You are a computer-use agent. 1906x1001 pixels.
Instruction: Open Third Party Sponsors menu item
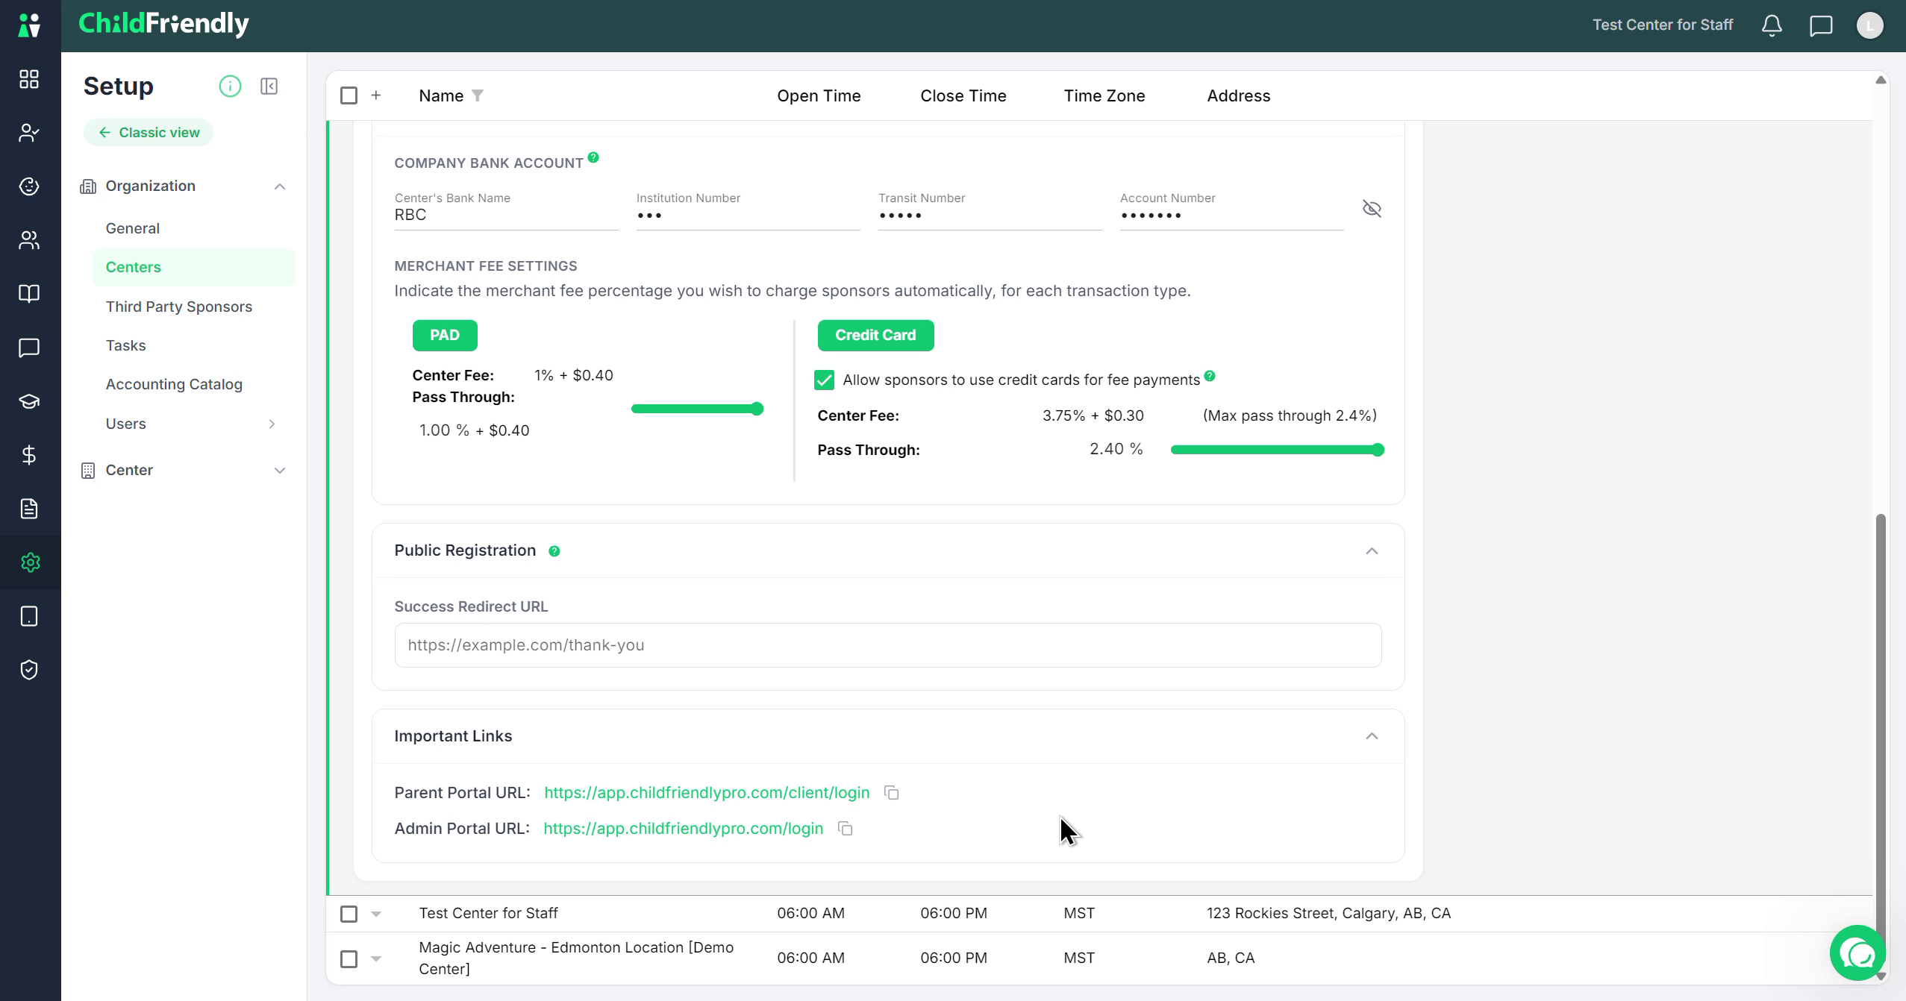179,307
